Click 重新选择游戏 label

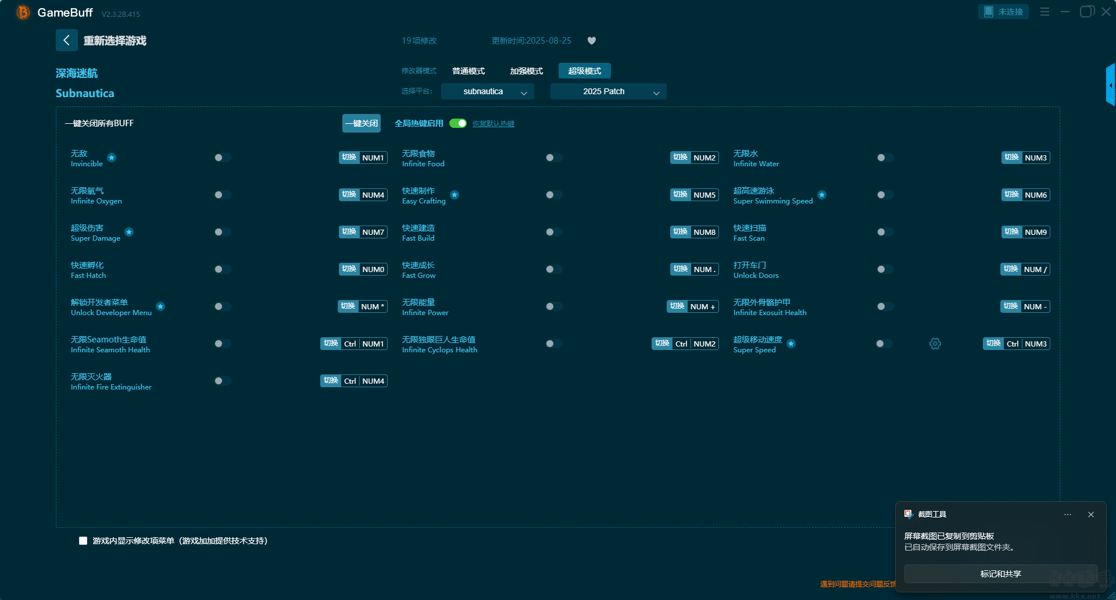pos(115,41)
